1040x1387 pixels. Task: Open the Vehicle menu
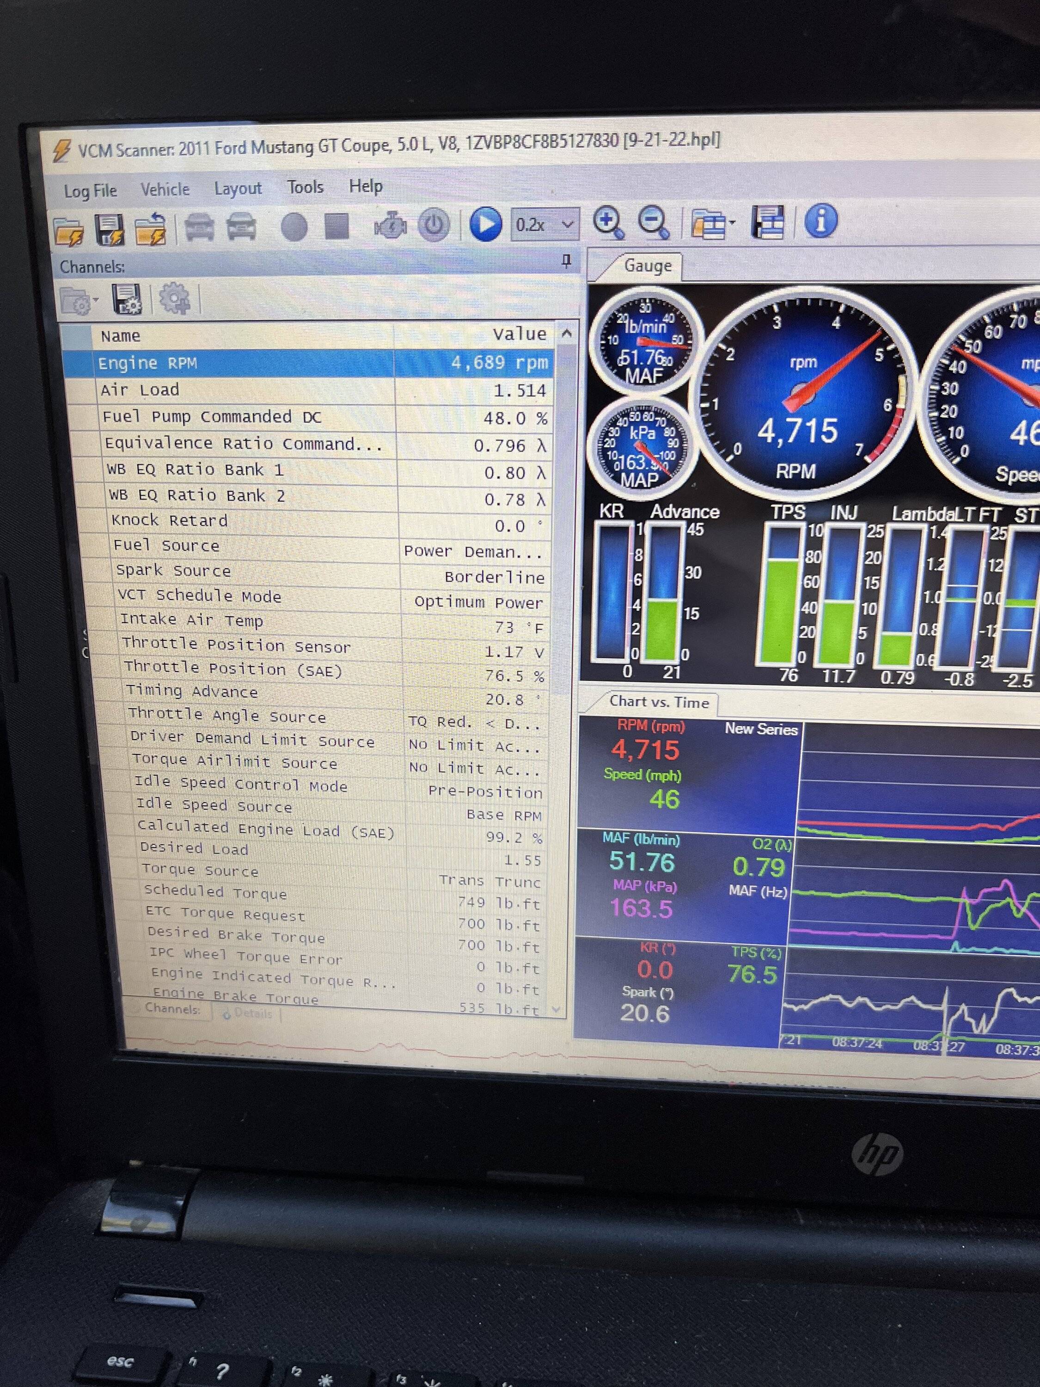point(165,190)
